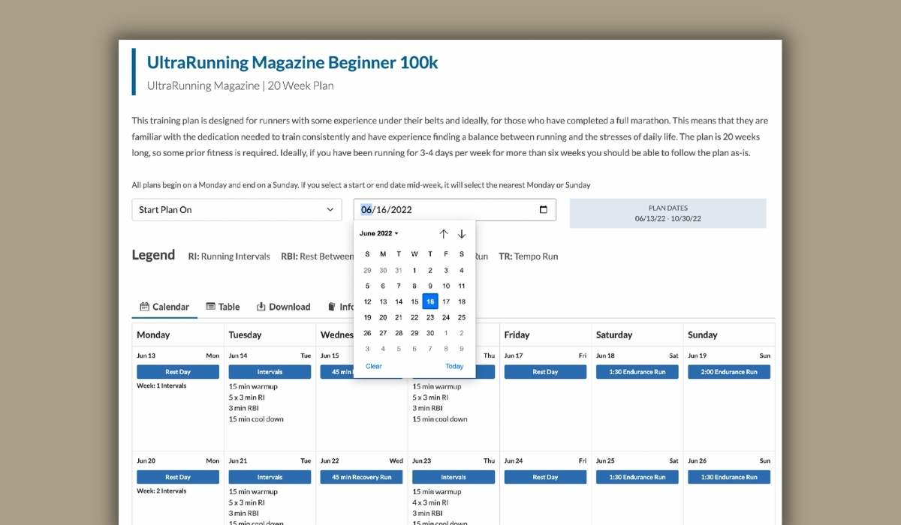Screen dimensions: 901x525
Task: Open 45 min Recovery Run on Jun 22
Action: click(362, 477)
